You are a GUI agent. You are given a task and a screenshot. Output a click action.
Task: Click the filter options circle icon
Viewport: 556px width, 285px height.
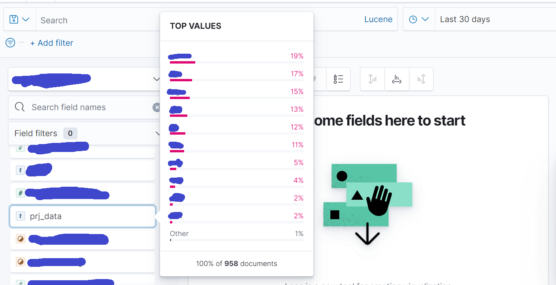tap(10, 43)
